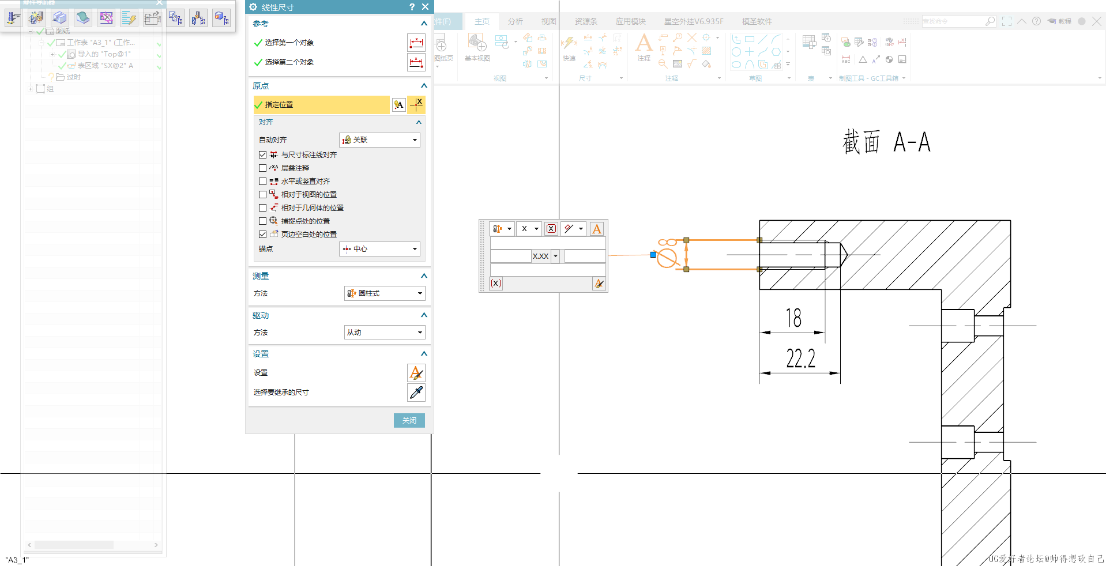The image size is (1106, 566).
Task: Enable 相对于视图的位置 checkbox
Action: [x=263, y=195]
